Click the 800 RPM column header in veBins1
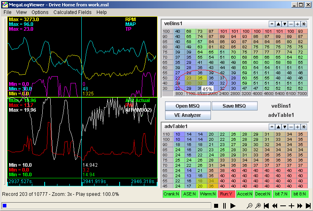313x211 pixels. [x=179, y=94]
